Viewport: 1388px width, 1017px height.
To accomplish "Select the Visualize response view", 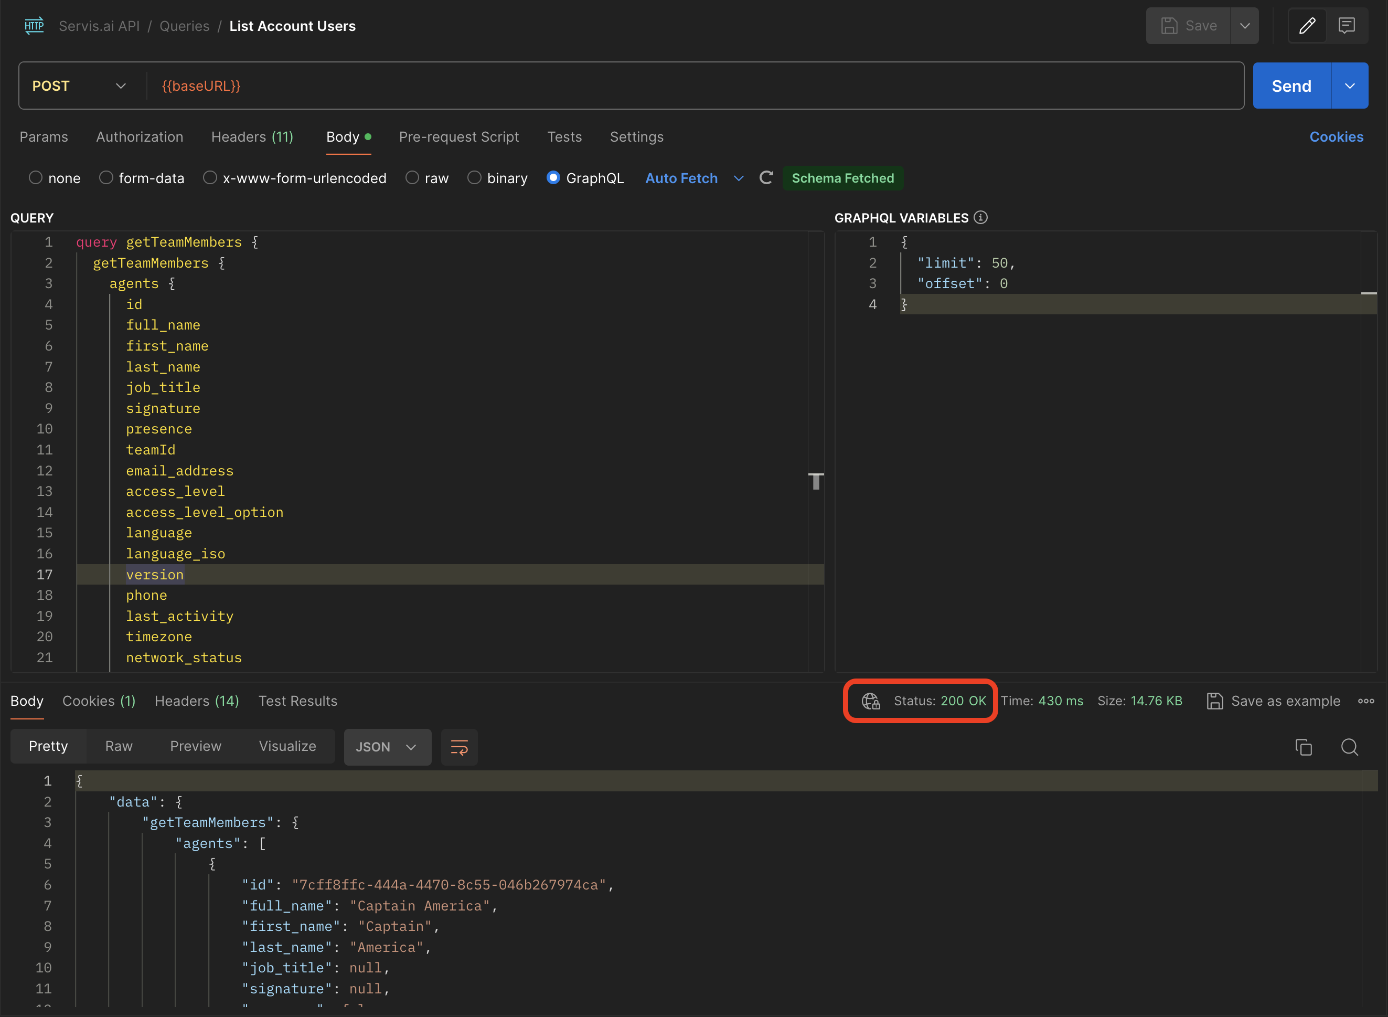I will pos(287,746).
